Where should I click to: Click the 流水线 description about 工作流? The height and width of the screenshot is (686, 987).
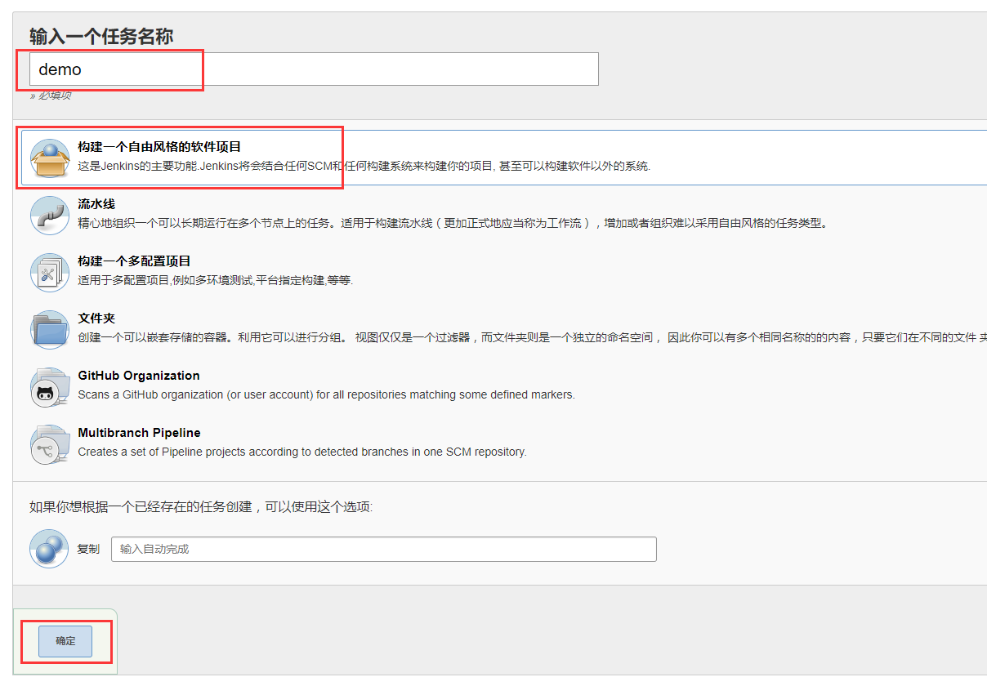pos(453,223)
